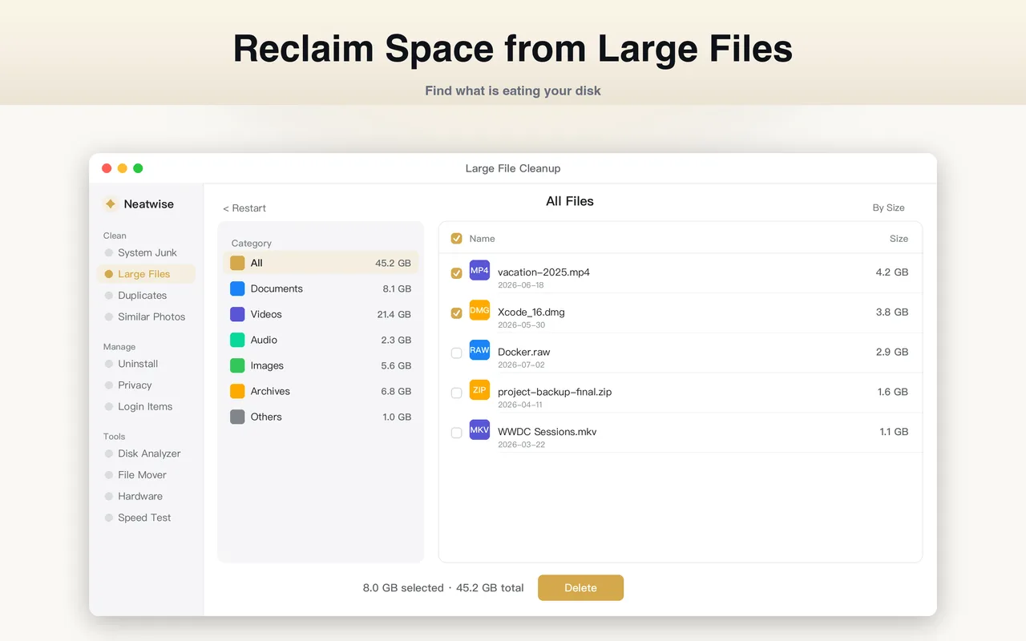Click the 8.0 GB selected status text

click(x=403, y=588)
